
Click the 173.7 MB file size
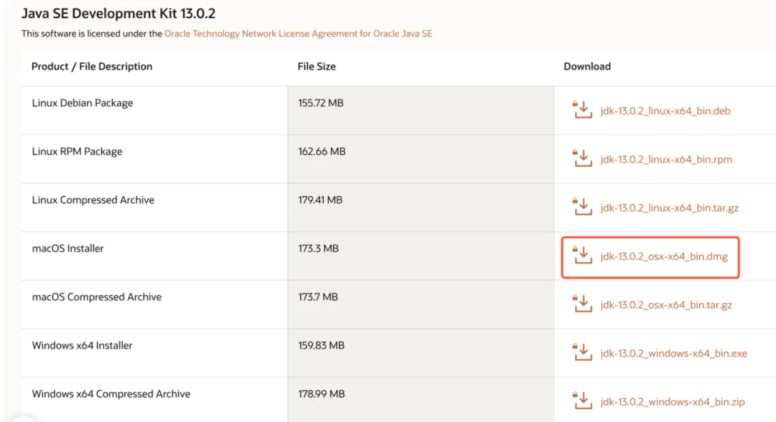pyautogui.click(x=318, y=297)
